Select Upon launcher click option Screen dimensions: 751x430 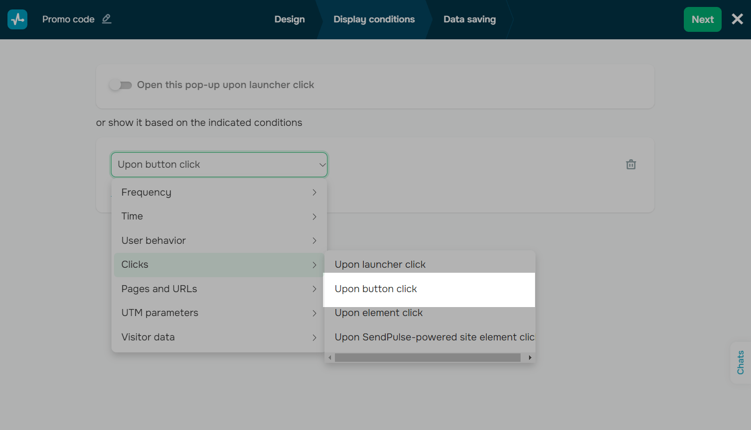[380, 265]
